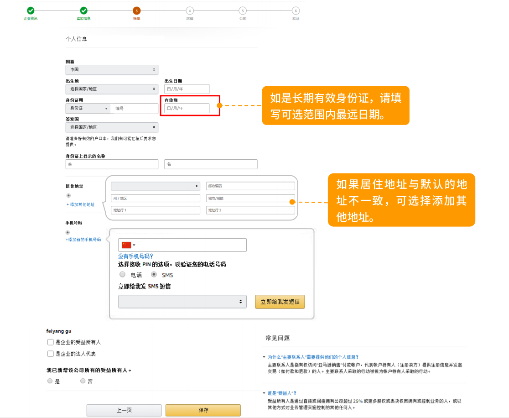509x418 pixels.
Task: Select 是 for added beneficial owners
Action: [50, 381]
